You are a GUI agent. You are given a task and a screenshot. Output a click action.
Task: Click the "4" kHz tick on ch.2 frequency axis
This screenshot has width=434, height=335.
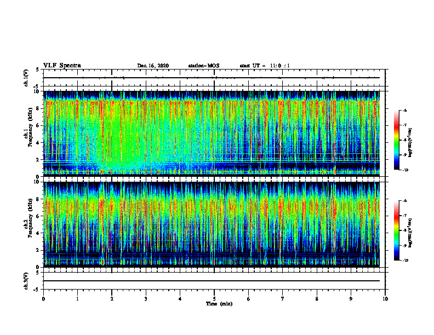[x=38, y=233]
